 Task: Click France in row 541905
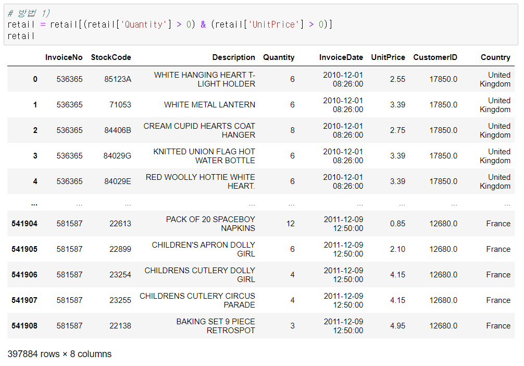498,249
